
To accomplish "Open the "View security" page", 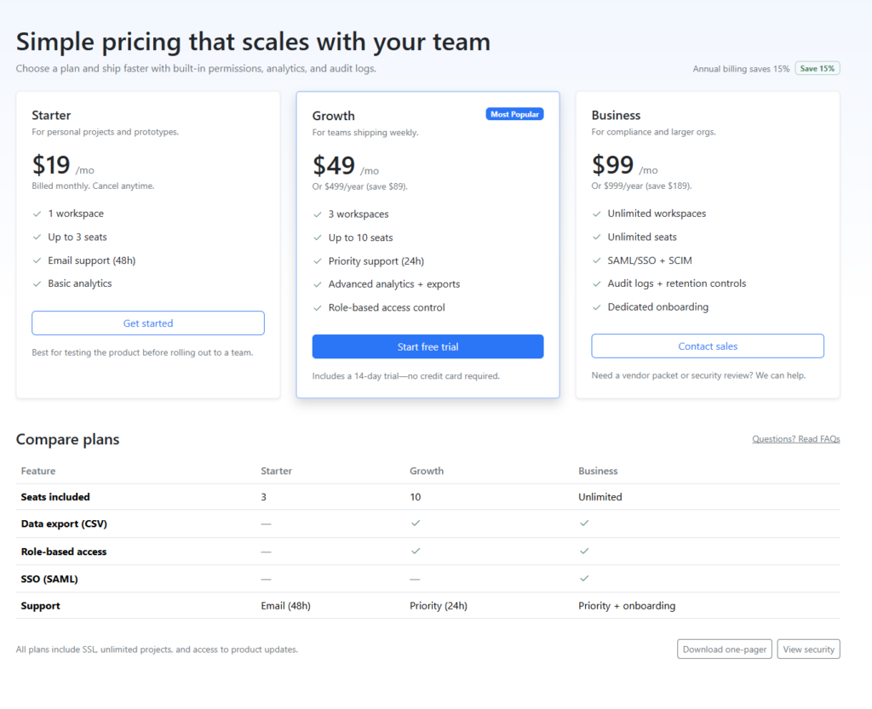I will [x=808, y=649].
